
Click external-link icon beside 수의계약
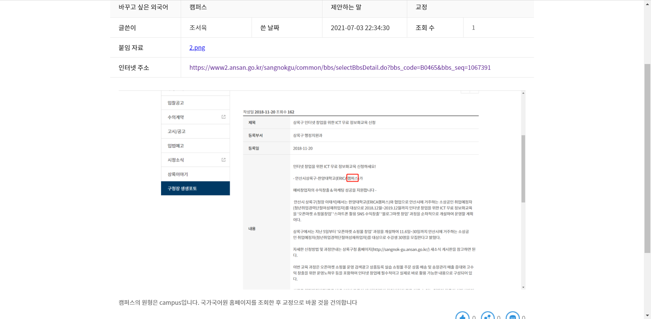pyautogui.click(x=223, y=117)
